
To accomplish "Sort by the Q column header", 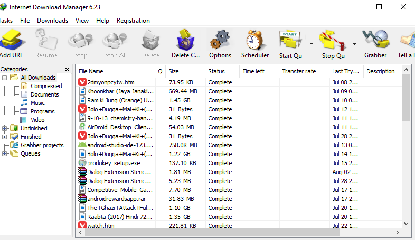I will point(160,71).
